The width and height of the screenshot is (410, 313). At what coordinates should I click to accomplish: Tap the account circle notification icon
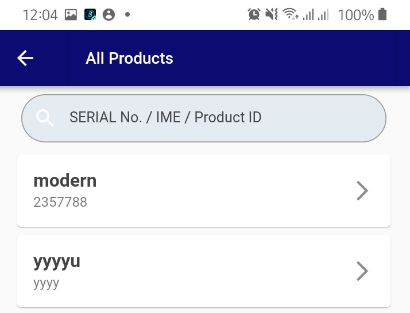[109, 14]
